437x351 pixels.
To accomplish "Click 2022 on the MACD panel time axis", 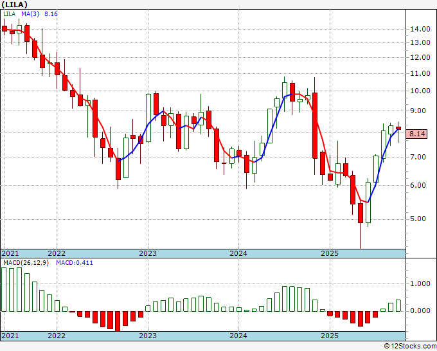I will (x=57, y=336).
